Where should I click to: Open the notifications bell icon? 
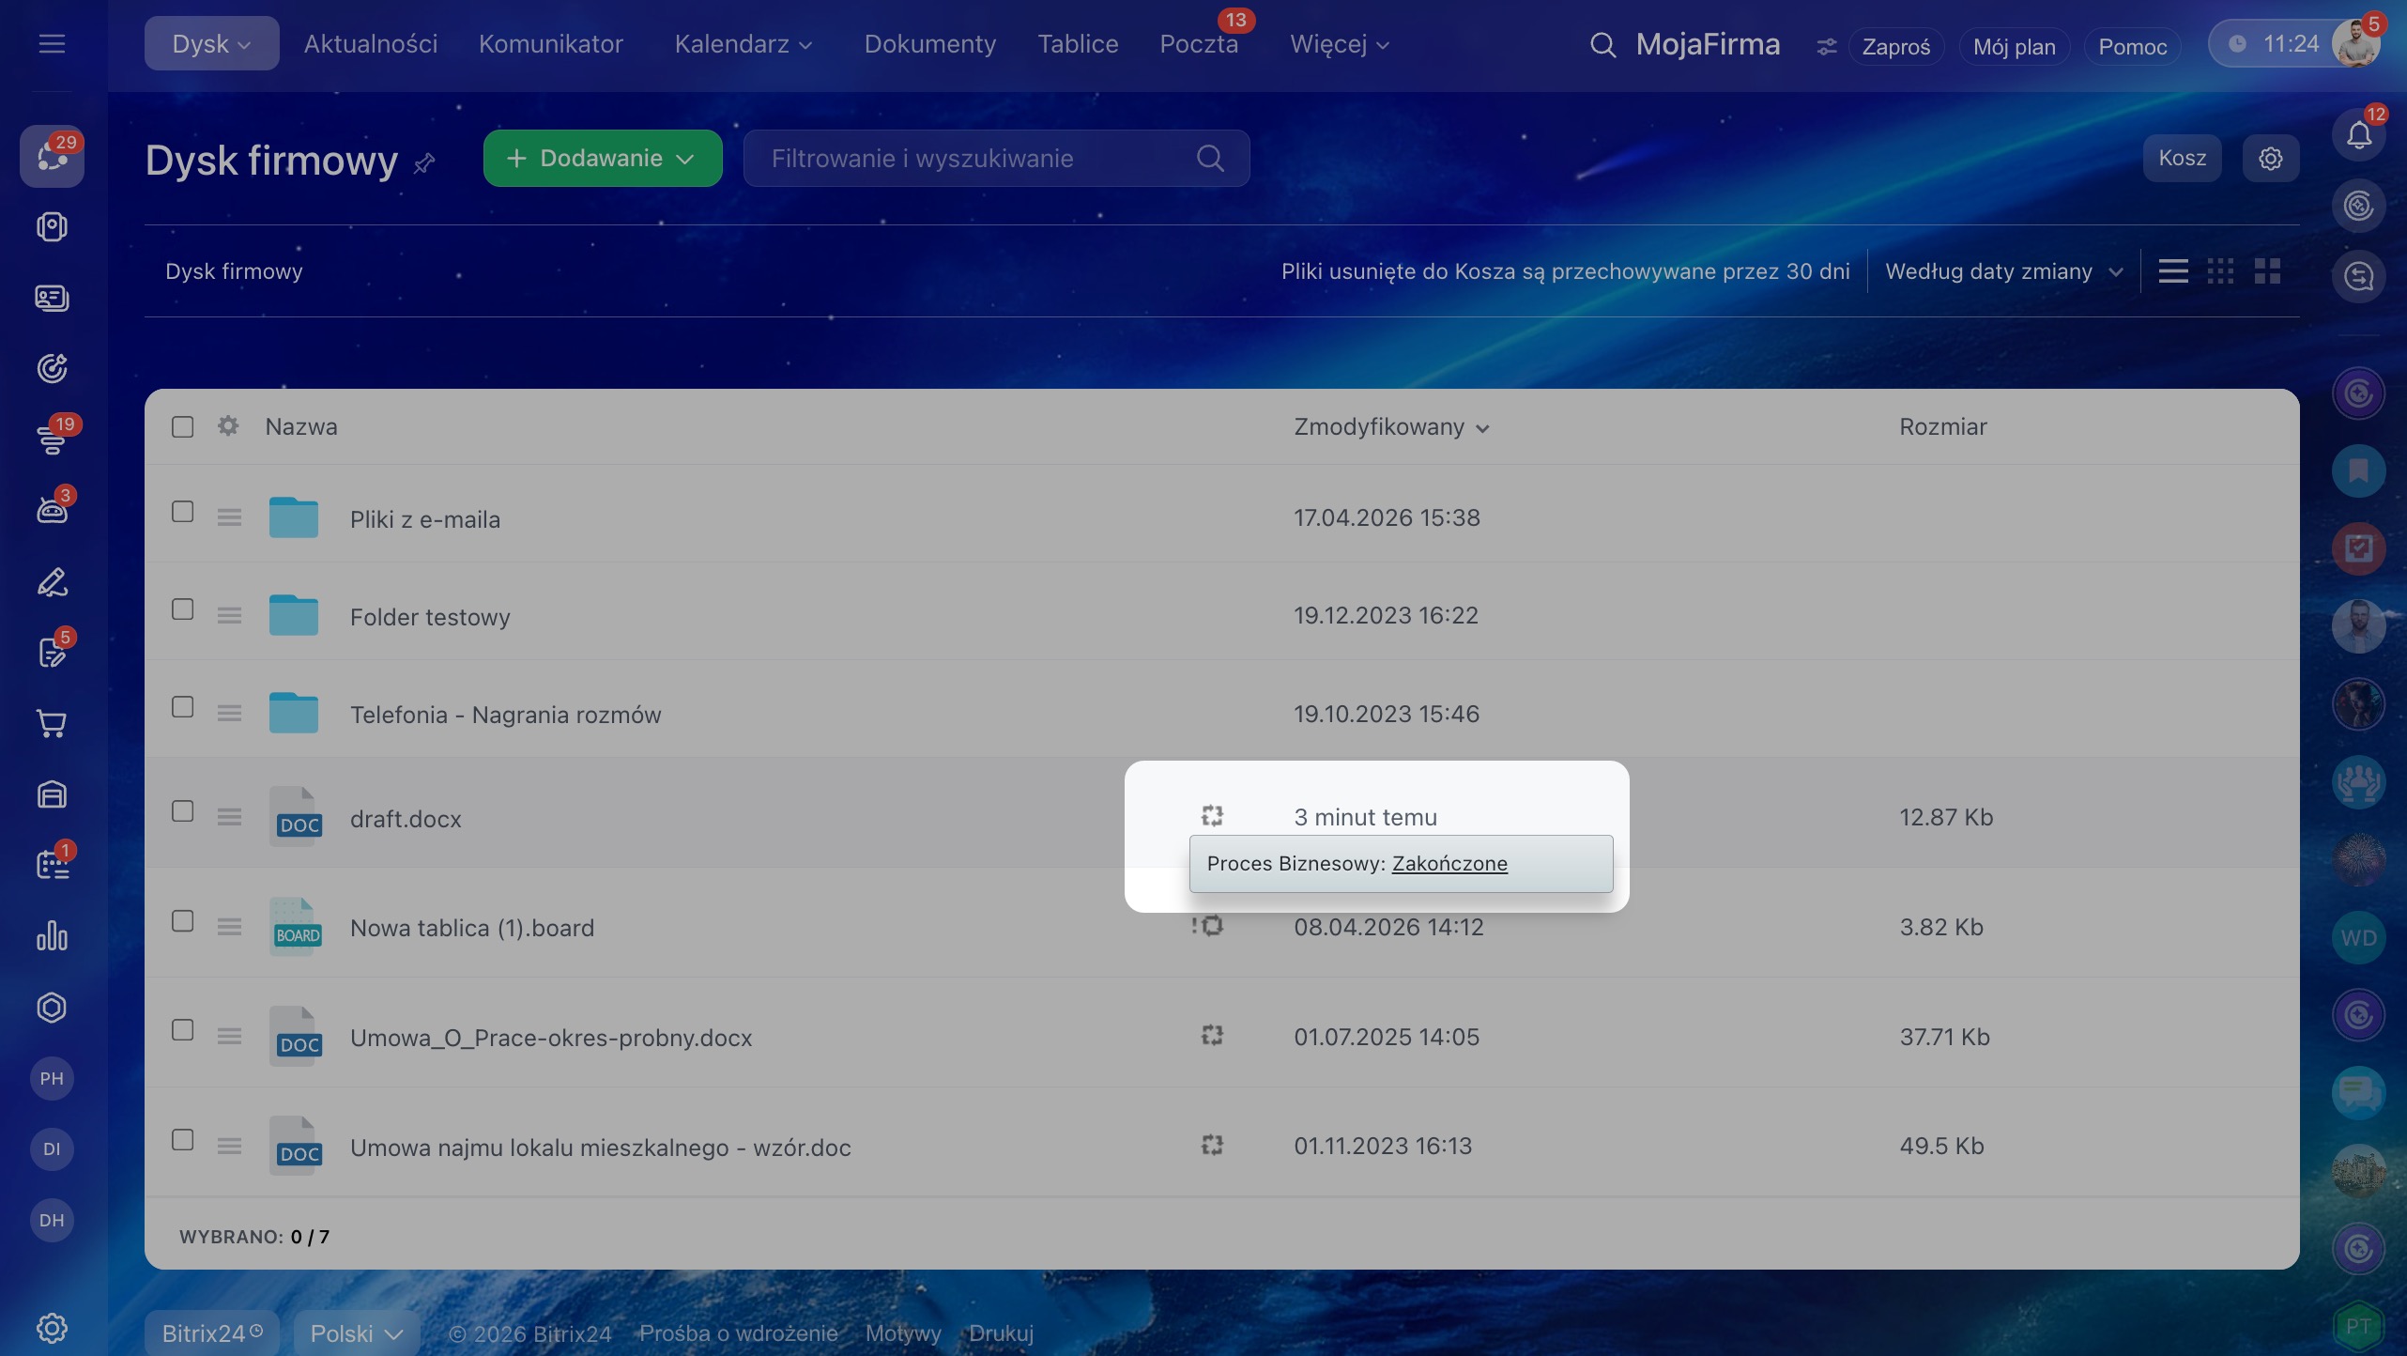tap(2358, 135)
